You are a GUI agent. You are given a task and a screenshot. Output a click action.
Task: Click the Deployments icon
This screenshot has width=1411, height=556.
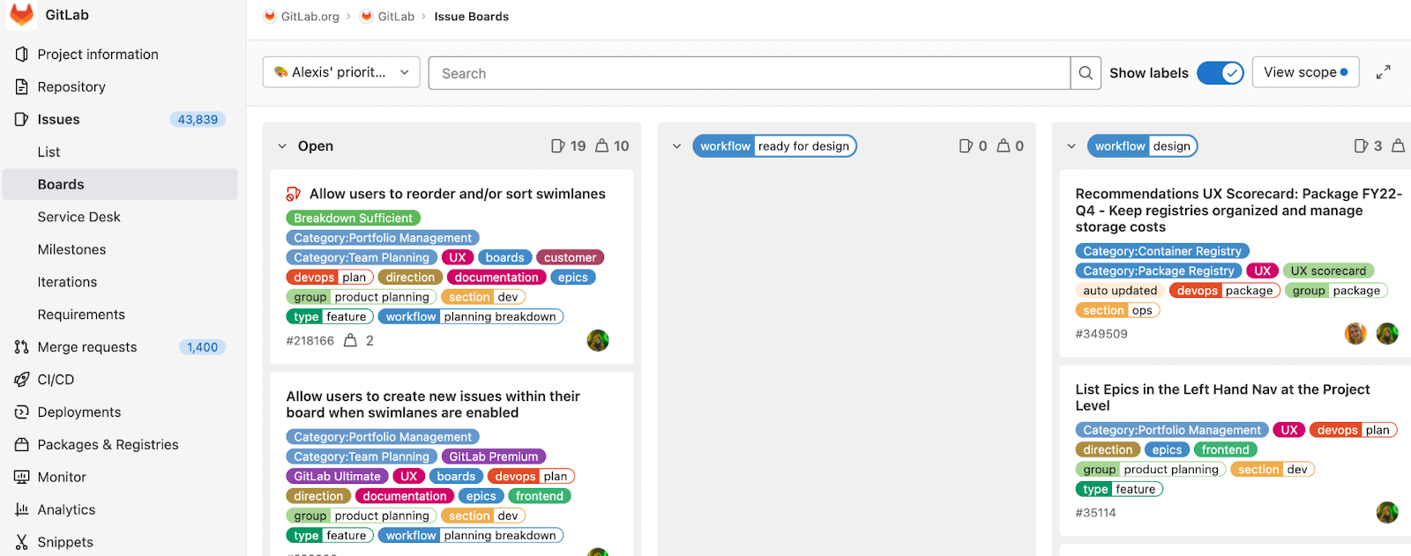pos(22,412)
